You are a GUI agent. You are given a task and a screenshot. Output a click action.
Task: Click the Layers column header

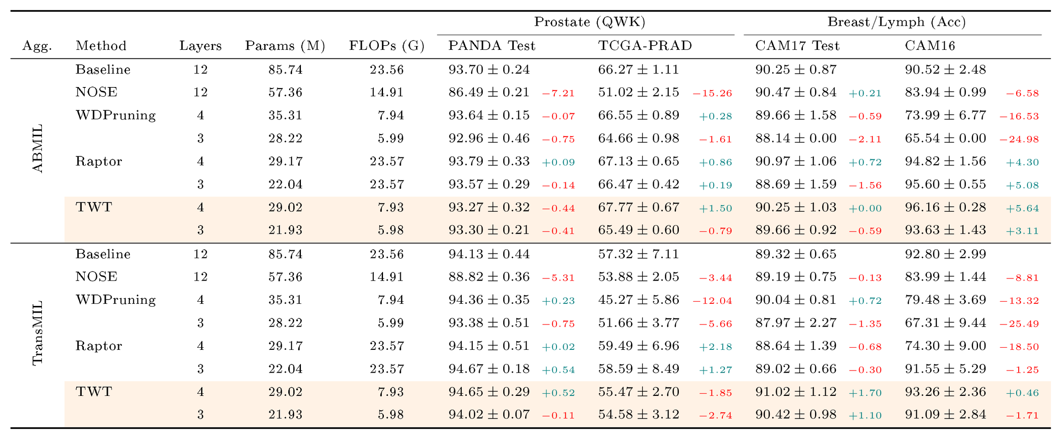click(201, 46)
